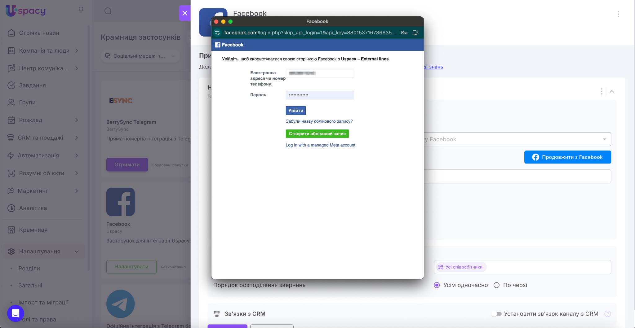Click the search magnifier icon
The image size is (635, 328).
(108, 11)
